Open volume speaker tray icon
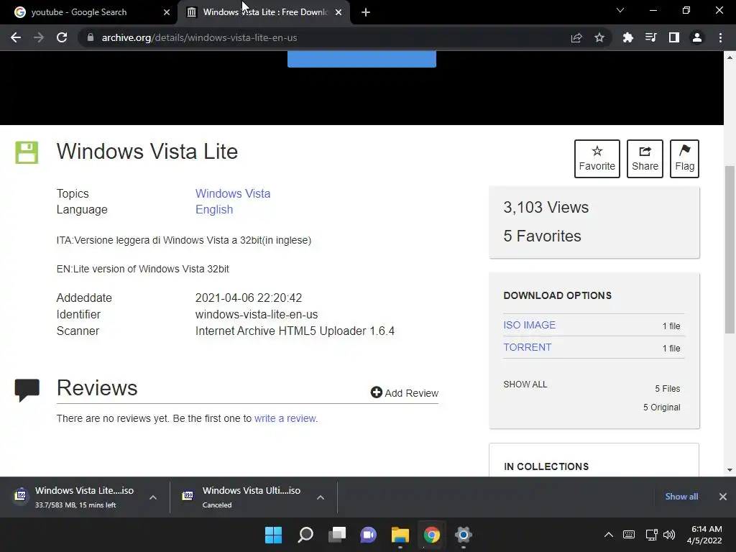736x552 pixels. coord(669,535)
